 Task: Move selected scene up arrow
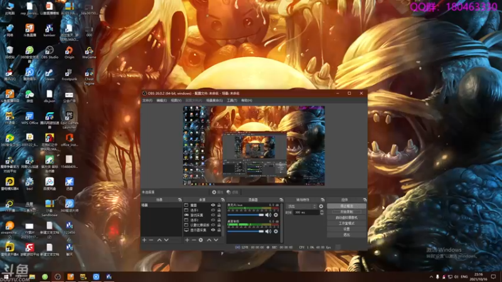[159, 240]
